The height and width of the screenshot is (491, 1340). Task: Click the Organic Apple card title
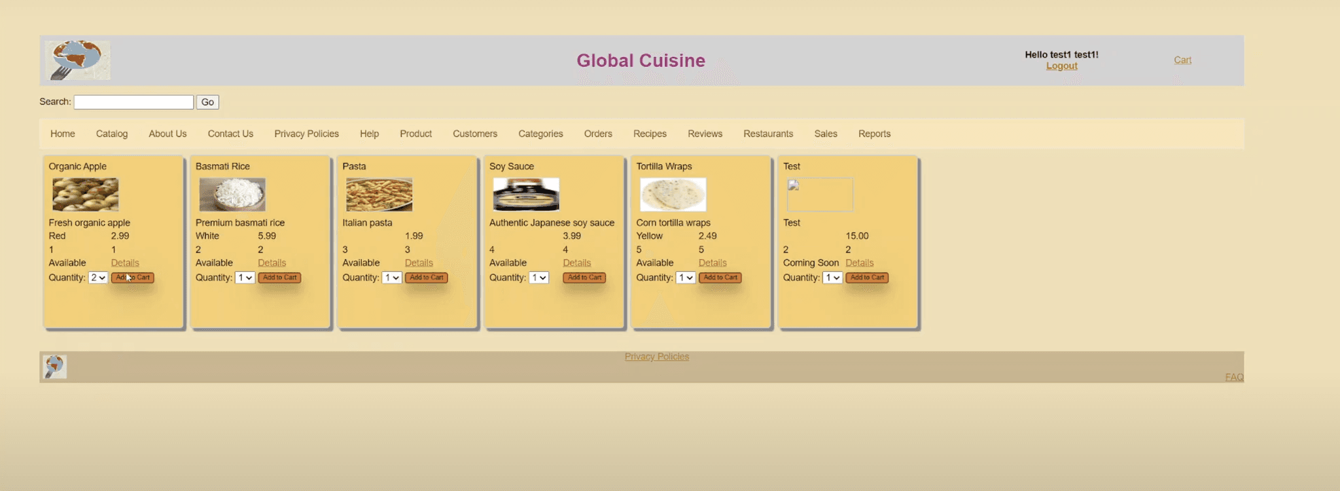pyautogui.click(x=77, y=166)
